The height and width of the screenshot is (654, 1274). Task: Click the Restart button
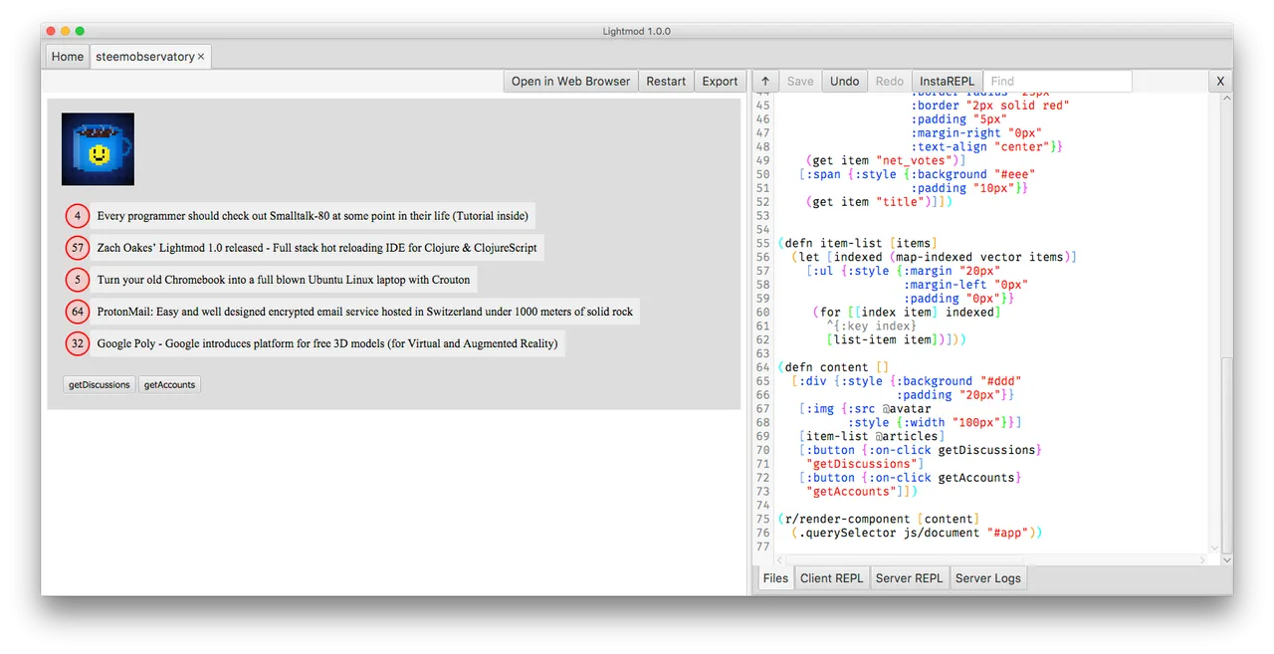click(666, 81)
